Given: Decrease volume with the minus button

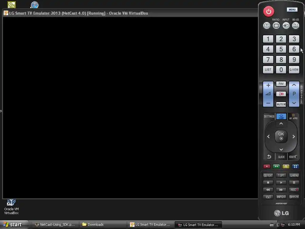Looking at the screenshot, I should (x=268, y=103).
